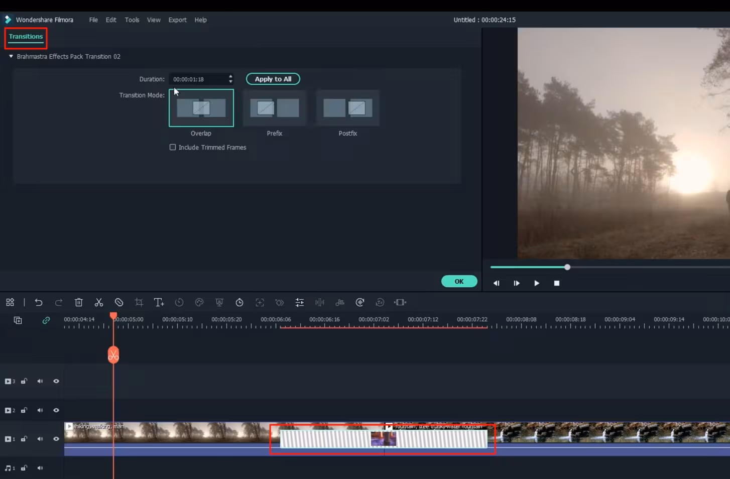Select the Prefix transition mode thumbnail

[275, 108]
